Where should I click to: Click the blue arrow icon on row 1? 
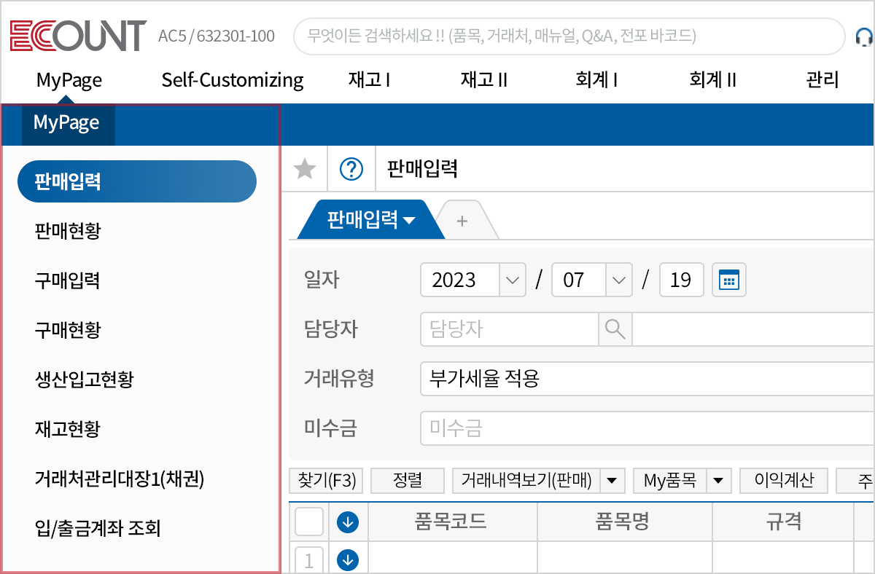[348, 560]
